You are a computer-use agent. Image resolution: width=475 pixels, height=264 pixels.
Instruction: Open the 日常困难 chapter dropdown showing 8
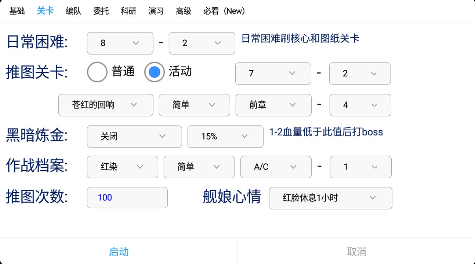pos(120,43)
